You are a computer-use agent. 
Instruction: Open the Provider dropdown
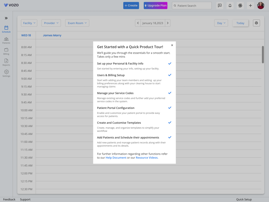(51, 23)
